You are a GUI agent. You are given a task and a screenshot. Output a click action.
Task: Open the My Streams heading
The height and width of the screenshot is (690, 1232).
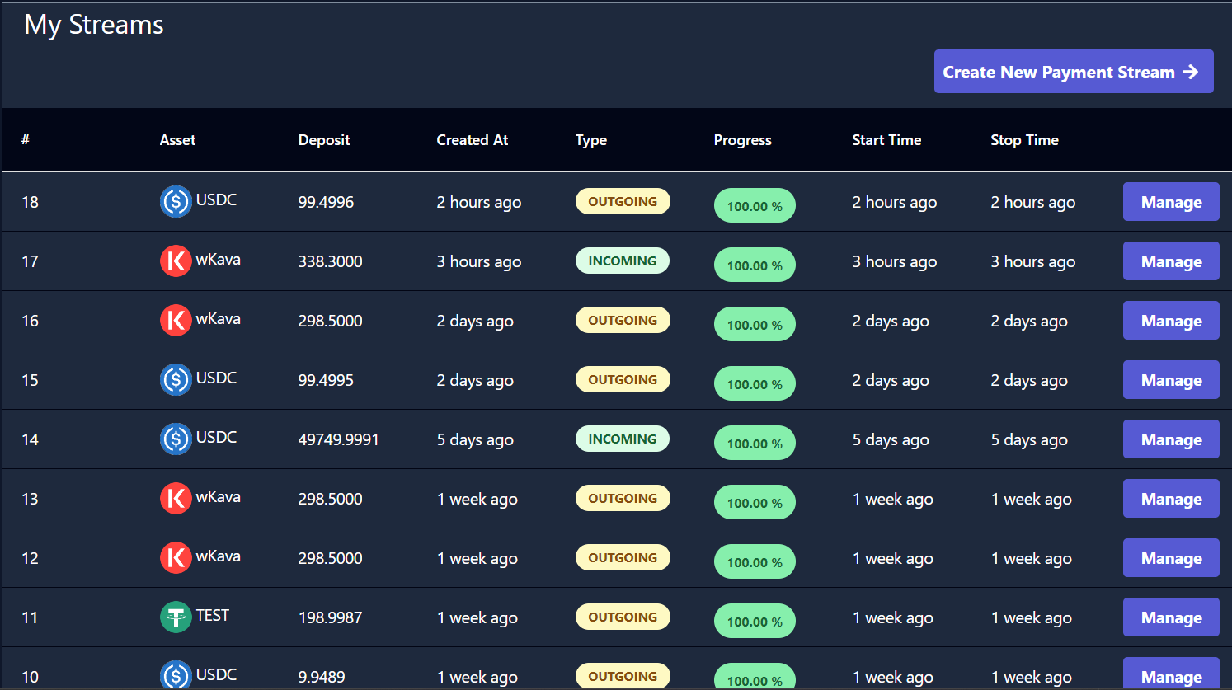point(93,24)
